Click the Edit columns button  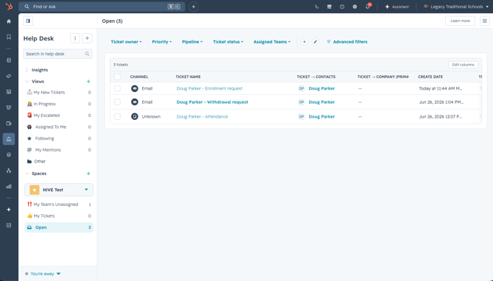[x=463, y=65]
